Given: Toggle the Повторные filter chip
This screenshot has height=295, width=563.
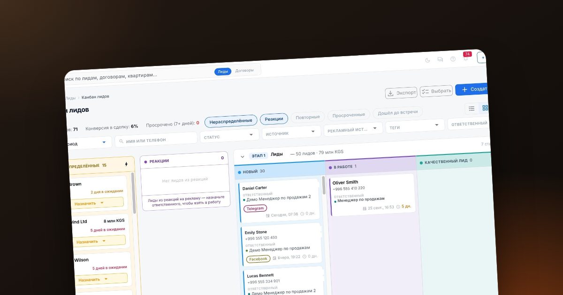Looking at the screenshot, I should point(308,117).
